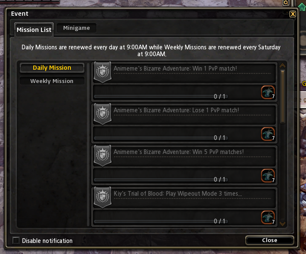Viewport: 306px width, 254px height.
Task: Click reward item icon for Lose 1 PvP match
Action: pos(268,134)
